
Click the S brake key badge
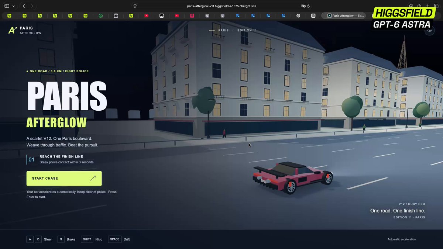(x=61, y=239)
